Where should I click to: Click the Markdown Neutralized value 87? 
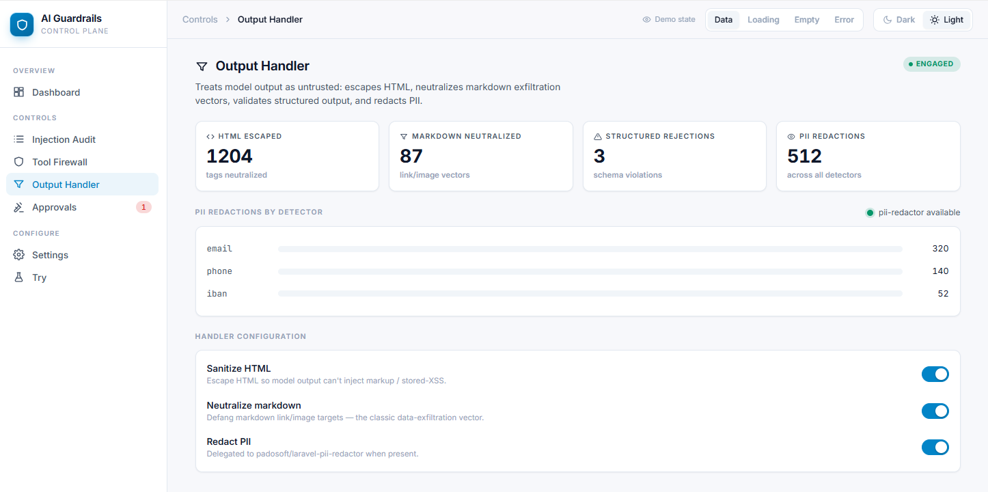pyautogui.click(x=411, y=156)
